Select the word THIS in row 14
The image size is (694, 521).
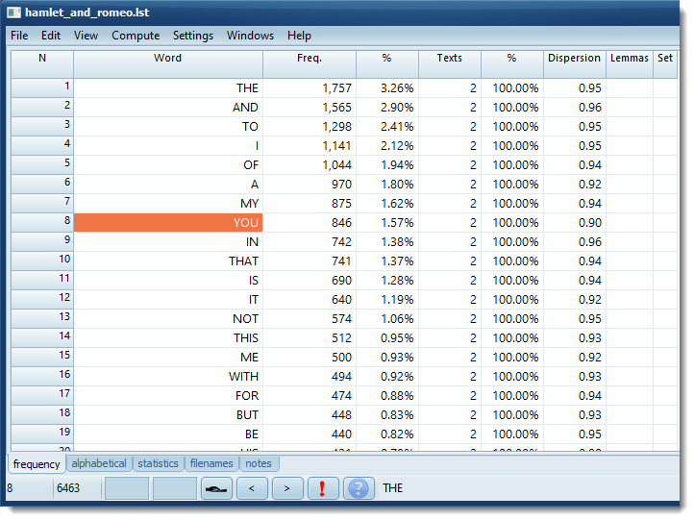click(246, 338)
